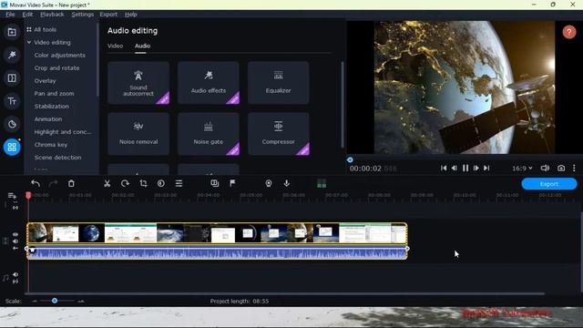Image resolution: width=583 pixels, height=328 pixels.
Task: Click the green montage icon in toolbar
Action: click(x=322, y=183)
